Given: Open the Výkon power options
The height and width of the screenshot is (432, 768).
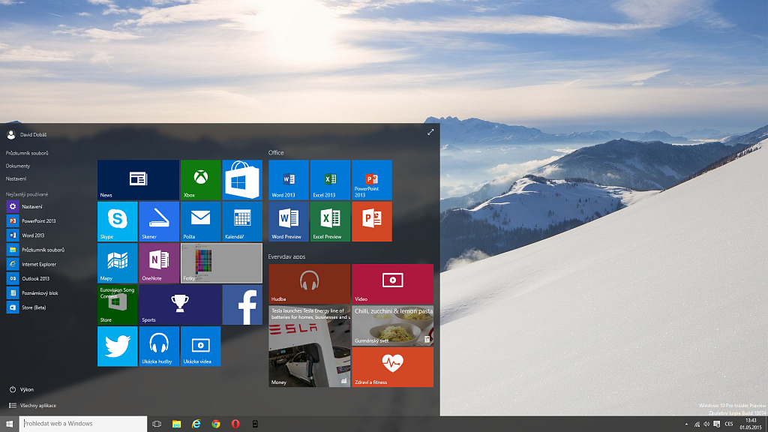Looking at the screenshot, I should 22,389.
